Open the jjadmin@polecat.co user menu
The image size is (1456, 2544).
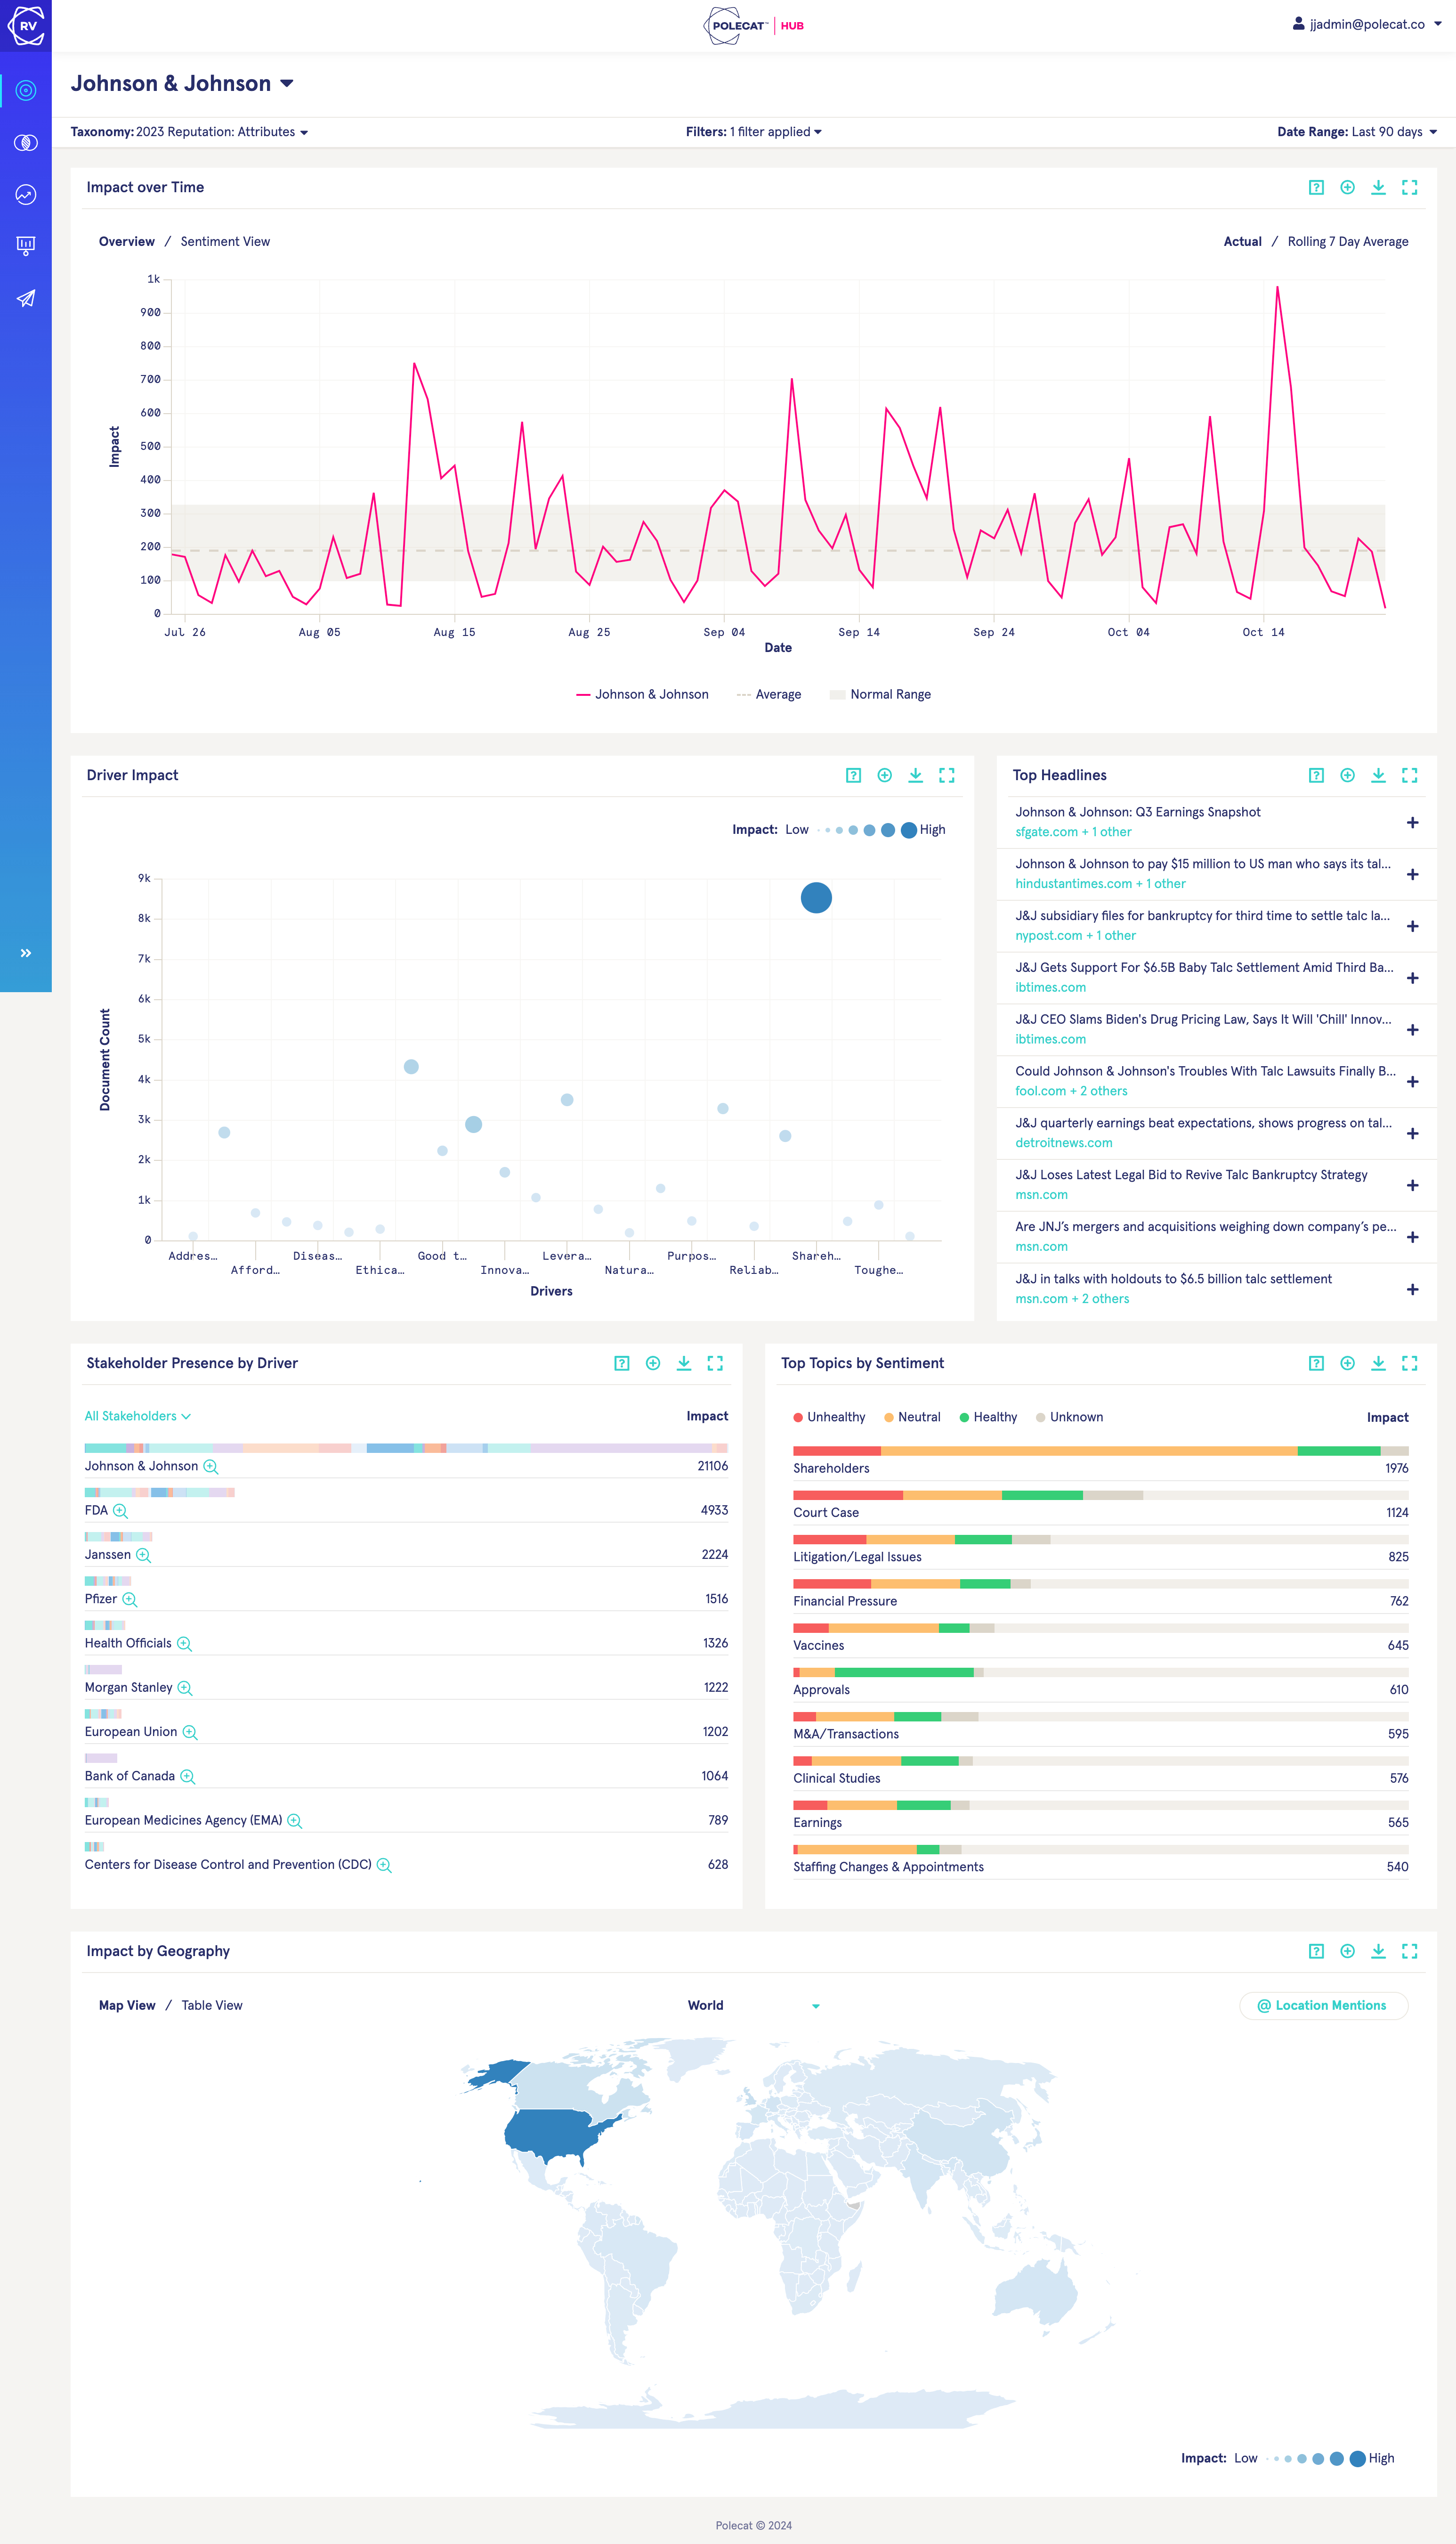click(1366, 24)
